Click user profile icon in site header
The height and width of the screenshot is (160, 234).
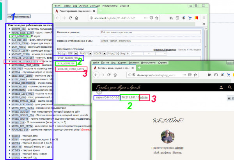coord(221,87)
